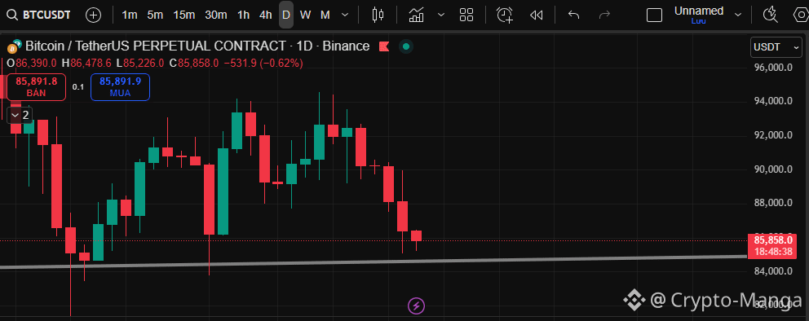Add symbol with plus circle icon
The height and width of the screenshot is (321, 809).
94,15
